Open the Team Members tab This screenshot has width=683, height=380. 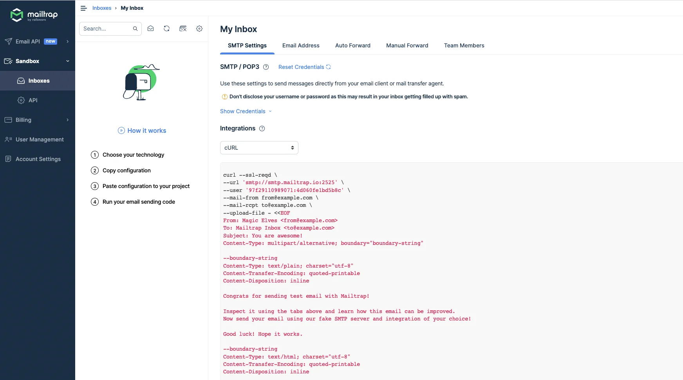(464, 45)
